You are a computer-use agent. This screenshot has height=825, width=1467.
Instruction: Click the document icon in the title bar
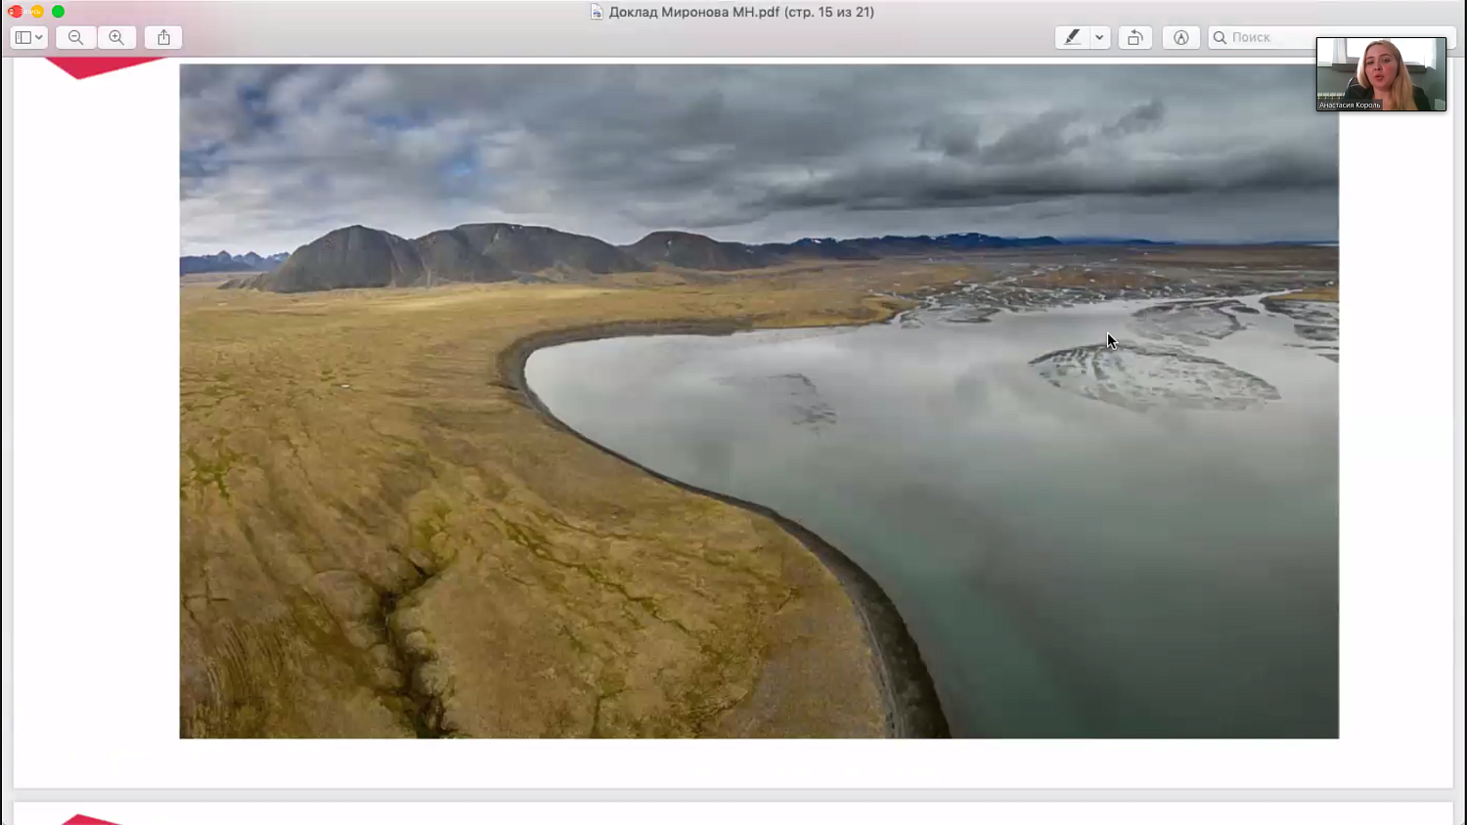(x=597, y=12)
